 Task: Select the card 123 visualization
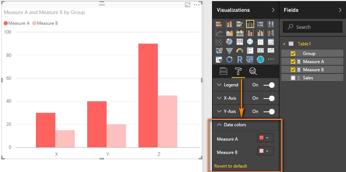(x=261, y=51)
